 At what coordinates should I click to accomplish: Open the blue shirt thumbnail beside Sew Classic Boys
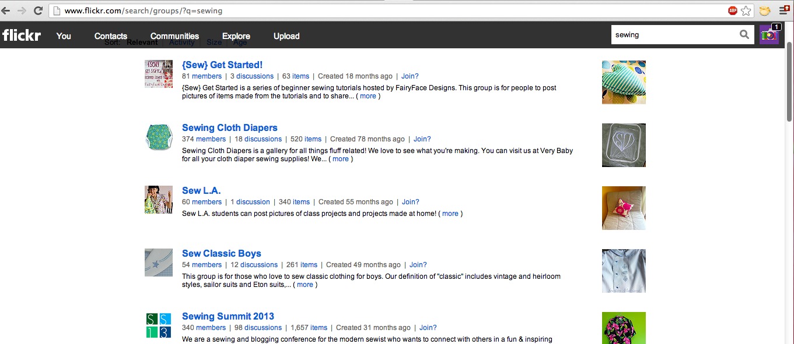624,271
